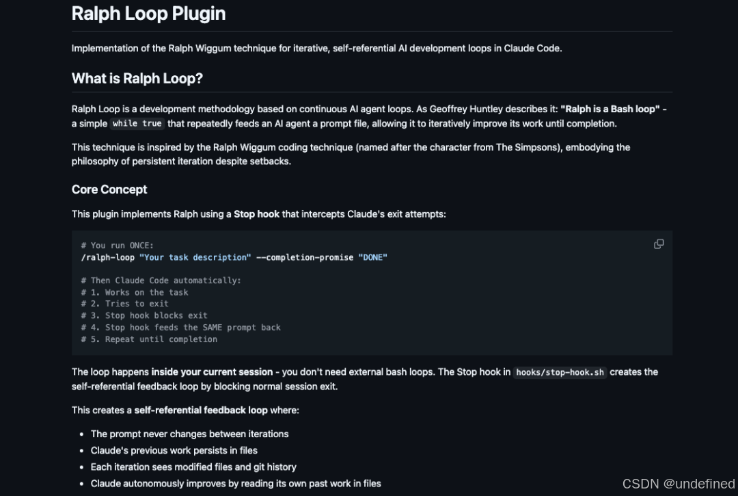Click bullet 'Claude autonomously improves by reading its own past work'
The image size is (738, 496).
click(236, 483)
